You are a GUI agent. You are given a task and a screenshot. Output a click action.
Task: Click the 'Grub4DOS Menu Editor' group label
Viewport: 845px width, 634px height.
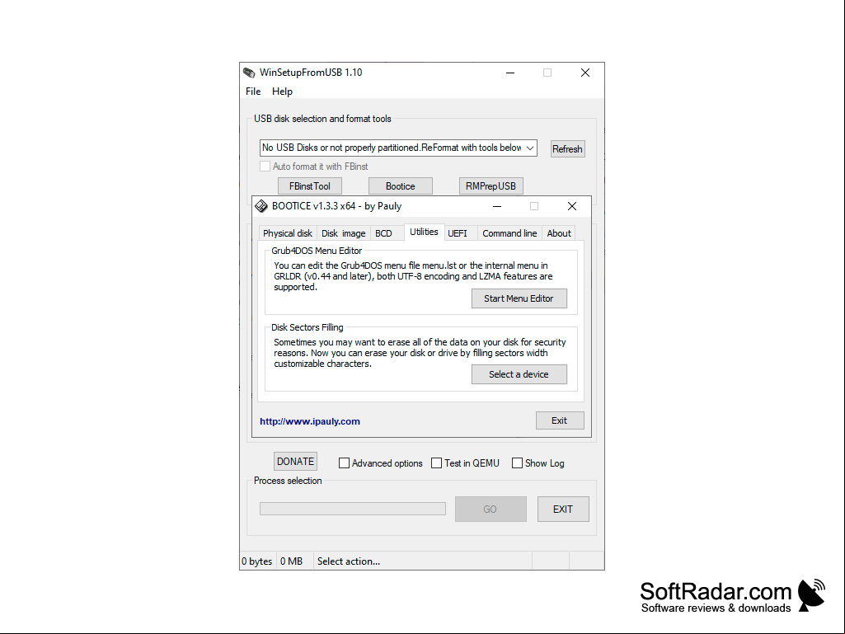coord(317,251)
